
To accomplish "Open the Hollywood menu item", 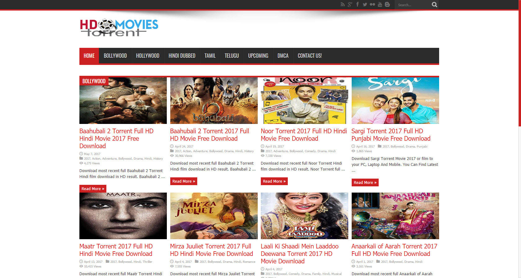I will click(x=147, y=56).
